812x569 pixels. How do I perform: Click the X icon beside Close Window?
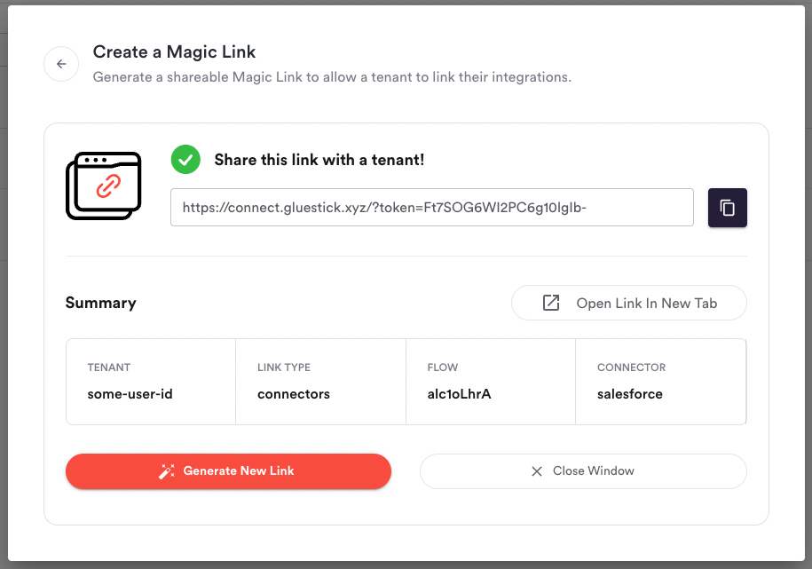(x=537, y=471)
